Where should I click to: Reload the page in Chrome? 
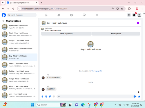pos(13,9)
